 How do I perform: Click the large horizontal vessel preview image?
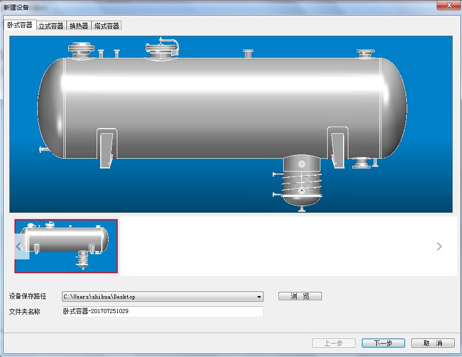pyautogui.click(x=231, y=124)
